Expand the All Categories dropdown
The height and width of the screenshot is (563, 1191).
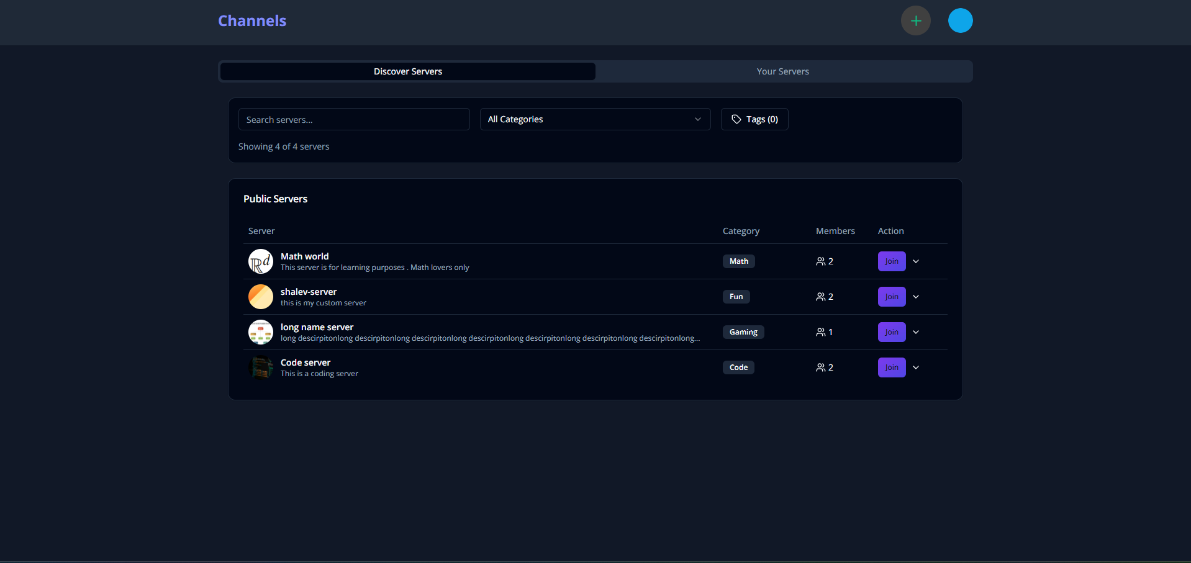point(594,119)
